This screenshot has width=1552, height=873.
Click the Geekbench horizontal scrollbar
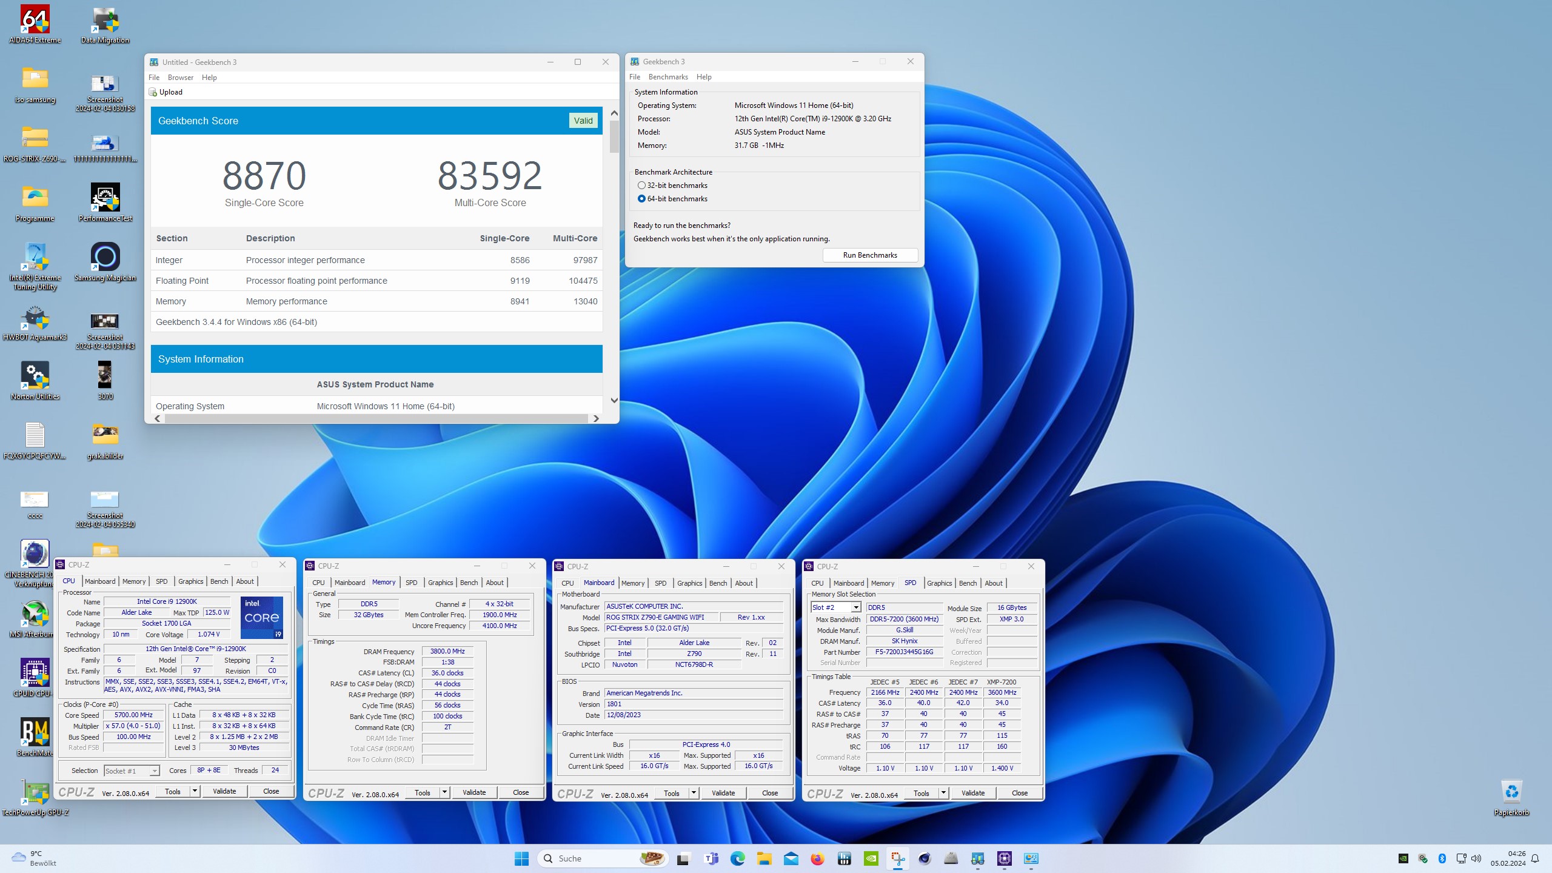tap(376, 418)
